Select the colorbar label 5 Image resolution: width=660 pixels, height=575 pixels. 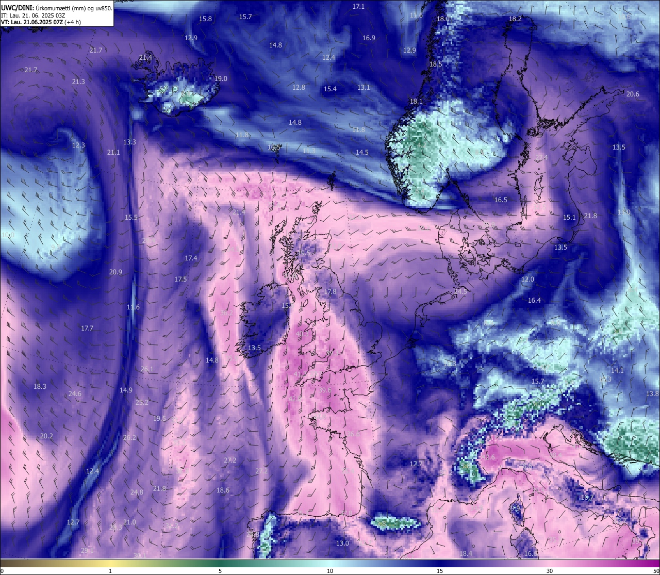coord(220,571)
